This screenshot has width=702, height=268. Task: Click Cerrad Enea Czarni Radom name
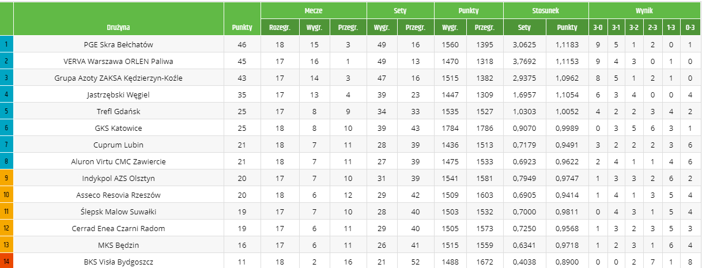click(x=118, y=228)
